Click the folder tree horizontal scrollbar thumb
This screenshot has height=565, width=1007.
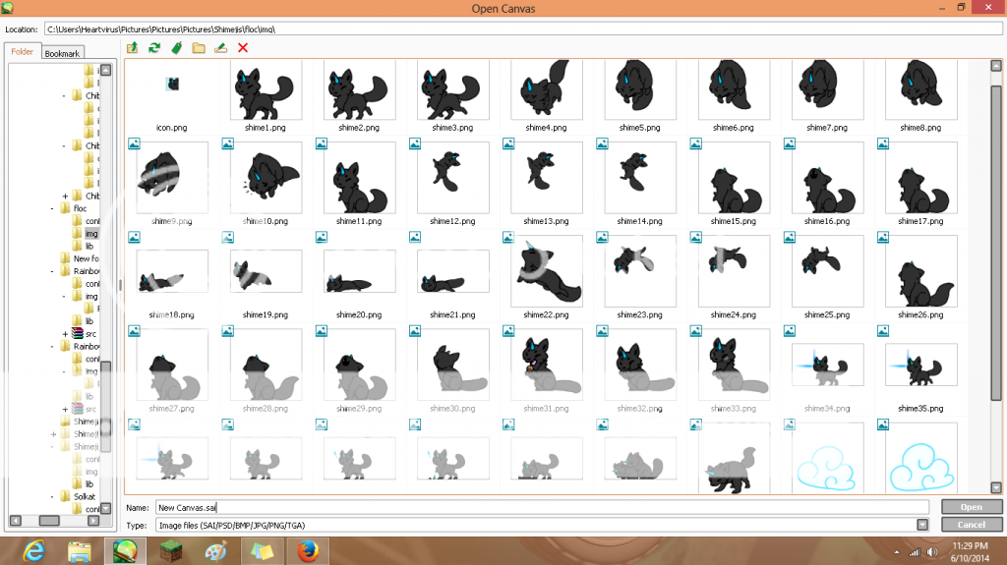(47, 520)
